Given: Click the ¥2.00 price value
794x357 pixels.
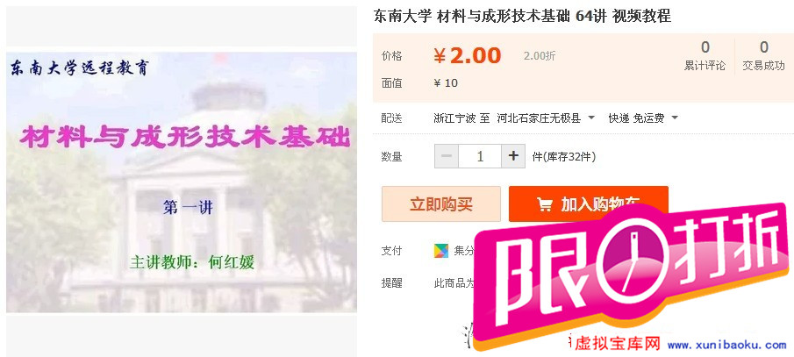Looking at the screenshot, I should [468, 56].
